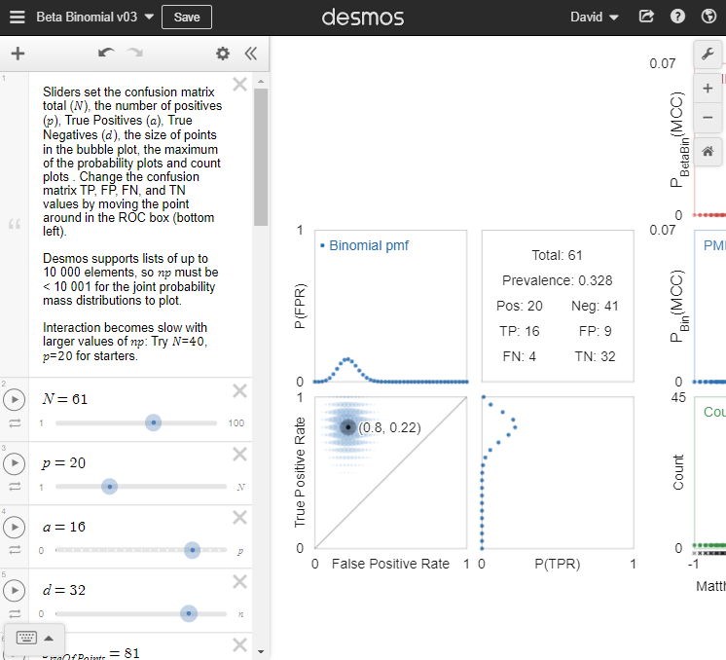Click the scrollbar down arrow
This screenshot has height=660, width=726.
(261, 651)
